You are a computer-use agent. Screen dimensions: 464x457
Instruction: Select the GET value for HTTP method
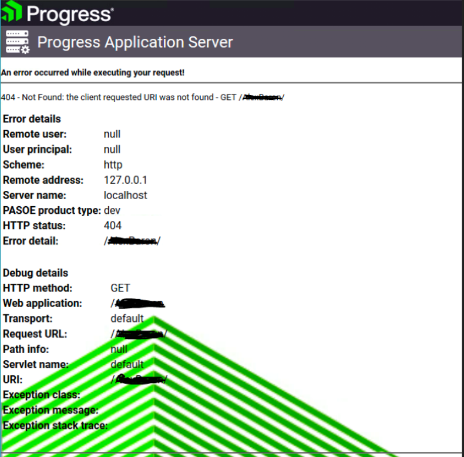(x=120, y=288)
